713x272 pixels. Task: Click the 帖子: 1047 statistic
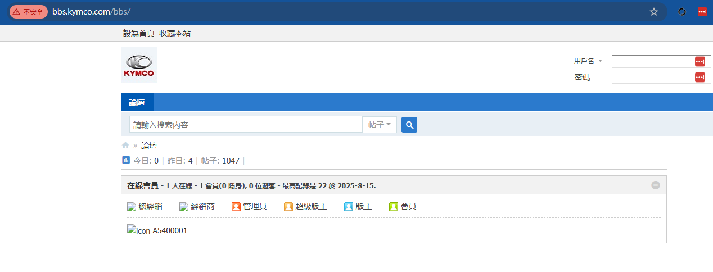[x=220, y=161]
